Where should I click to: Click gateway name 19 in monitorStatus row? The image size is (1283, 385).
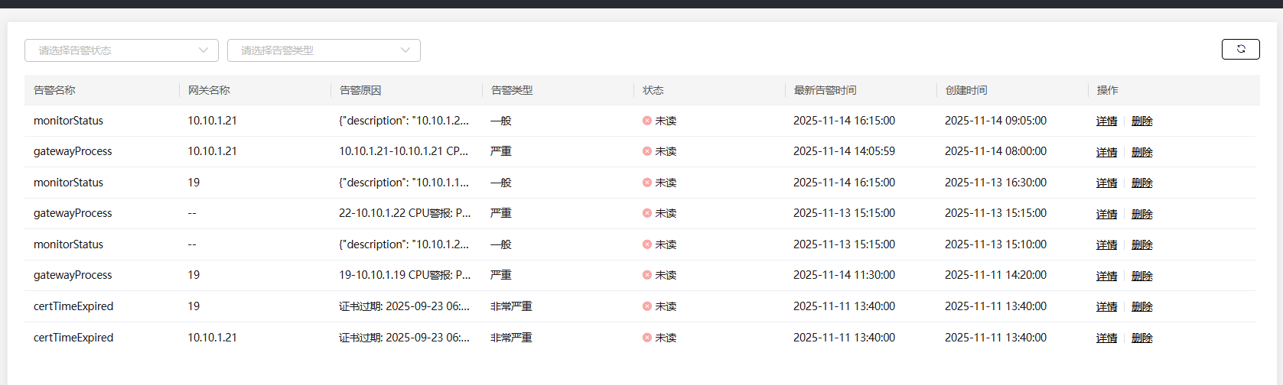[x=194, y=183]
